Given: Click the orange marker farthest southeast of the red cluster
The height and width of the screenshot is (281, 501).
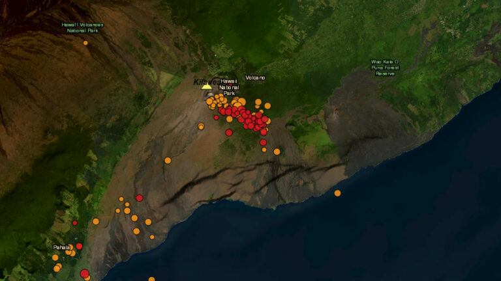Looking at the screenshot, I should pyautogui.click(x=277, y=152).
